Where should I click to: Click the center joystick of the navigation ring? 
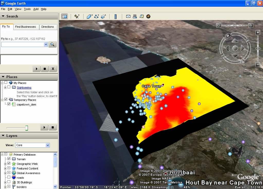(235, 48)
